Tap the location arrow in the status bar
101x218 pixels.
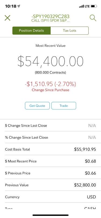click(19, 6)
